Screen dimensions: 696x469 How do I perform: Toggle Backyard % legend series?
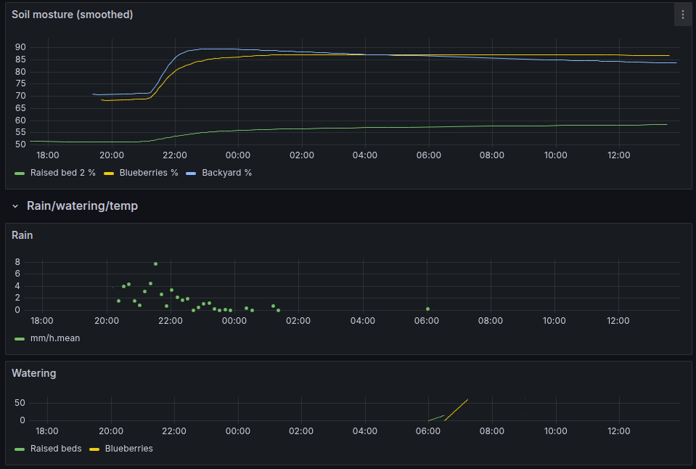pos(226,173)
